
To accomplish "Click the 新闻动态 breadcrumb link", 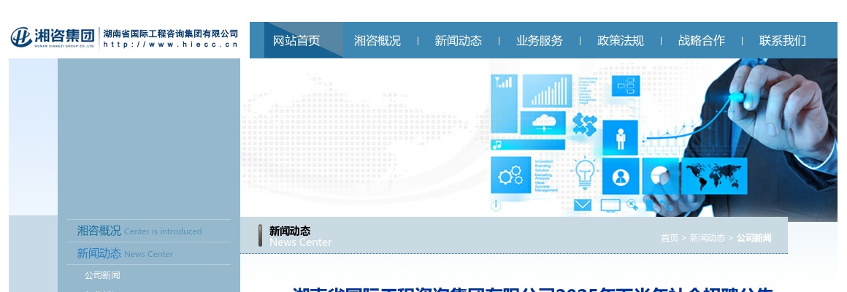I will click(707, 238).
